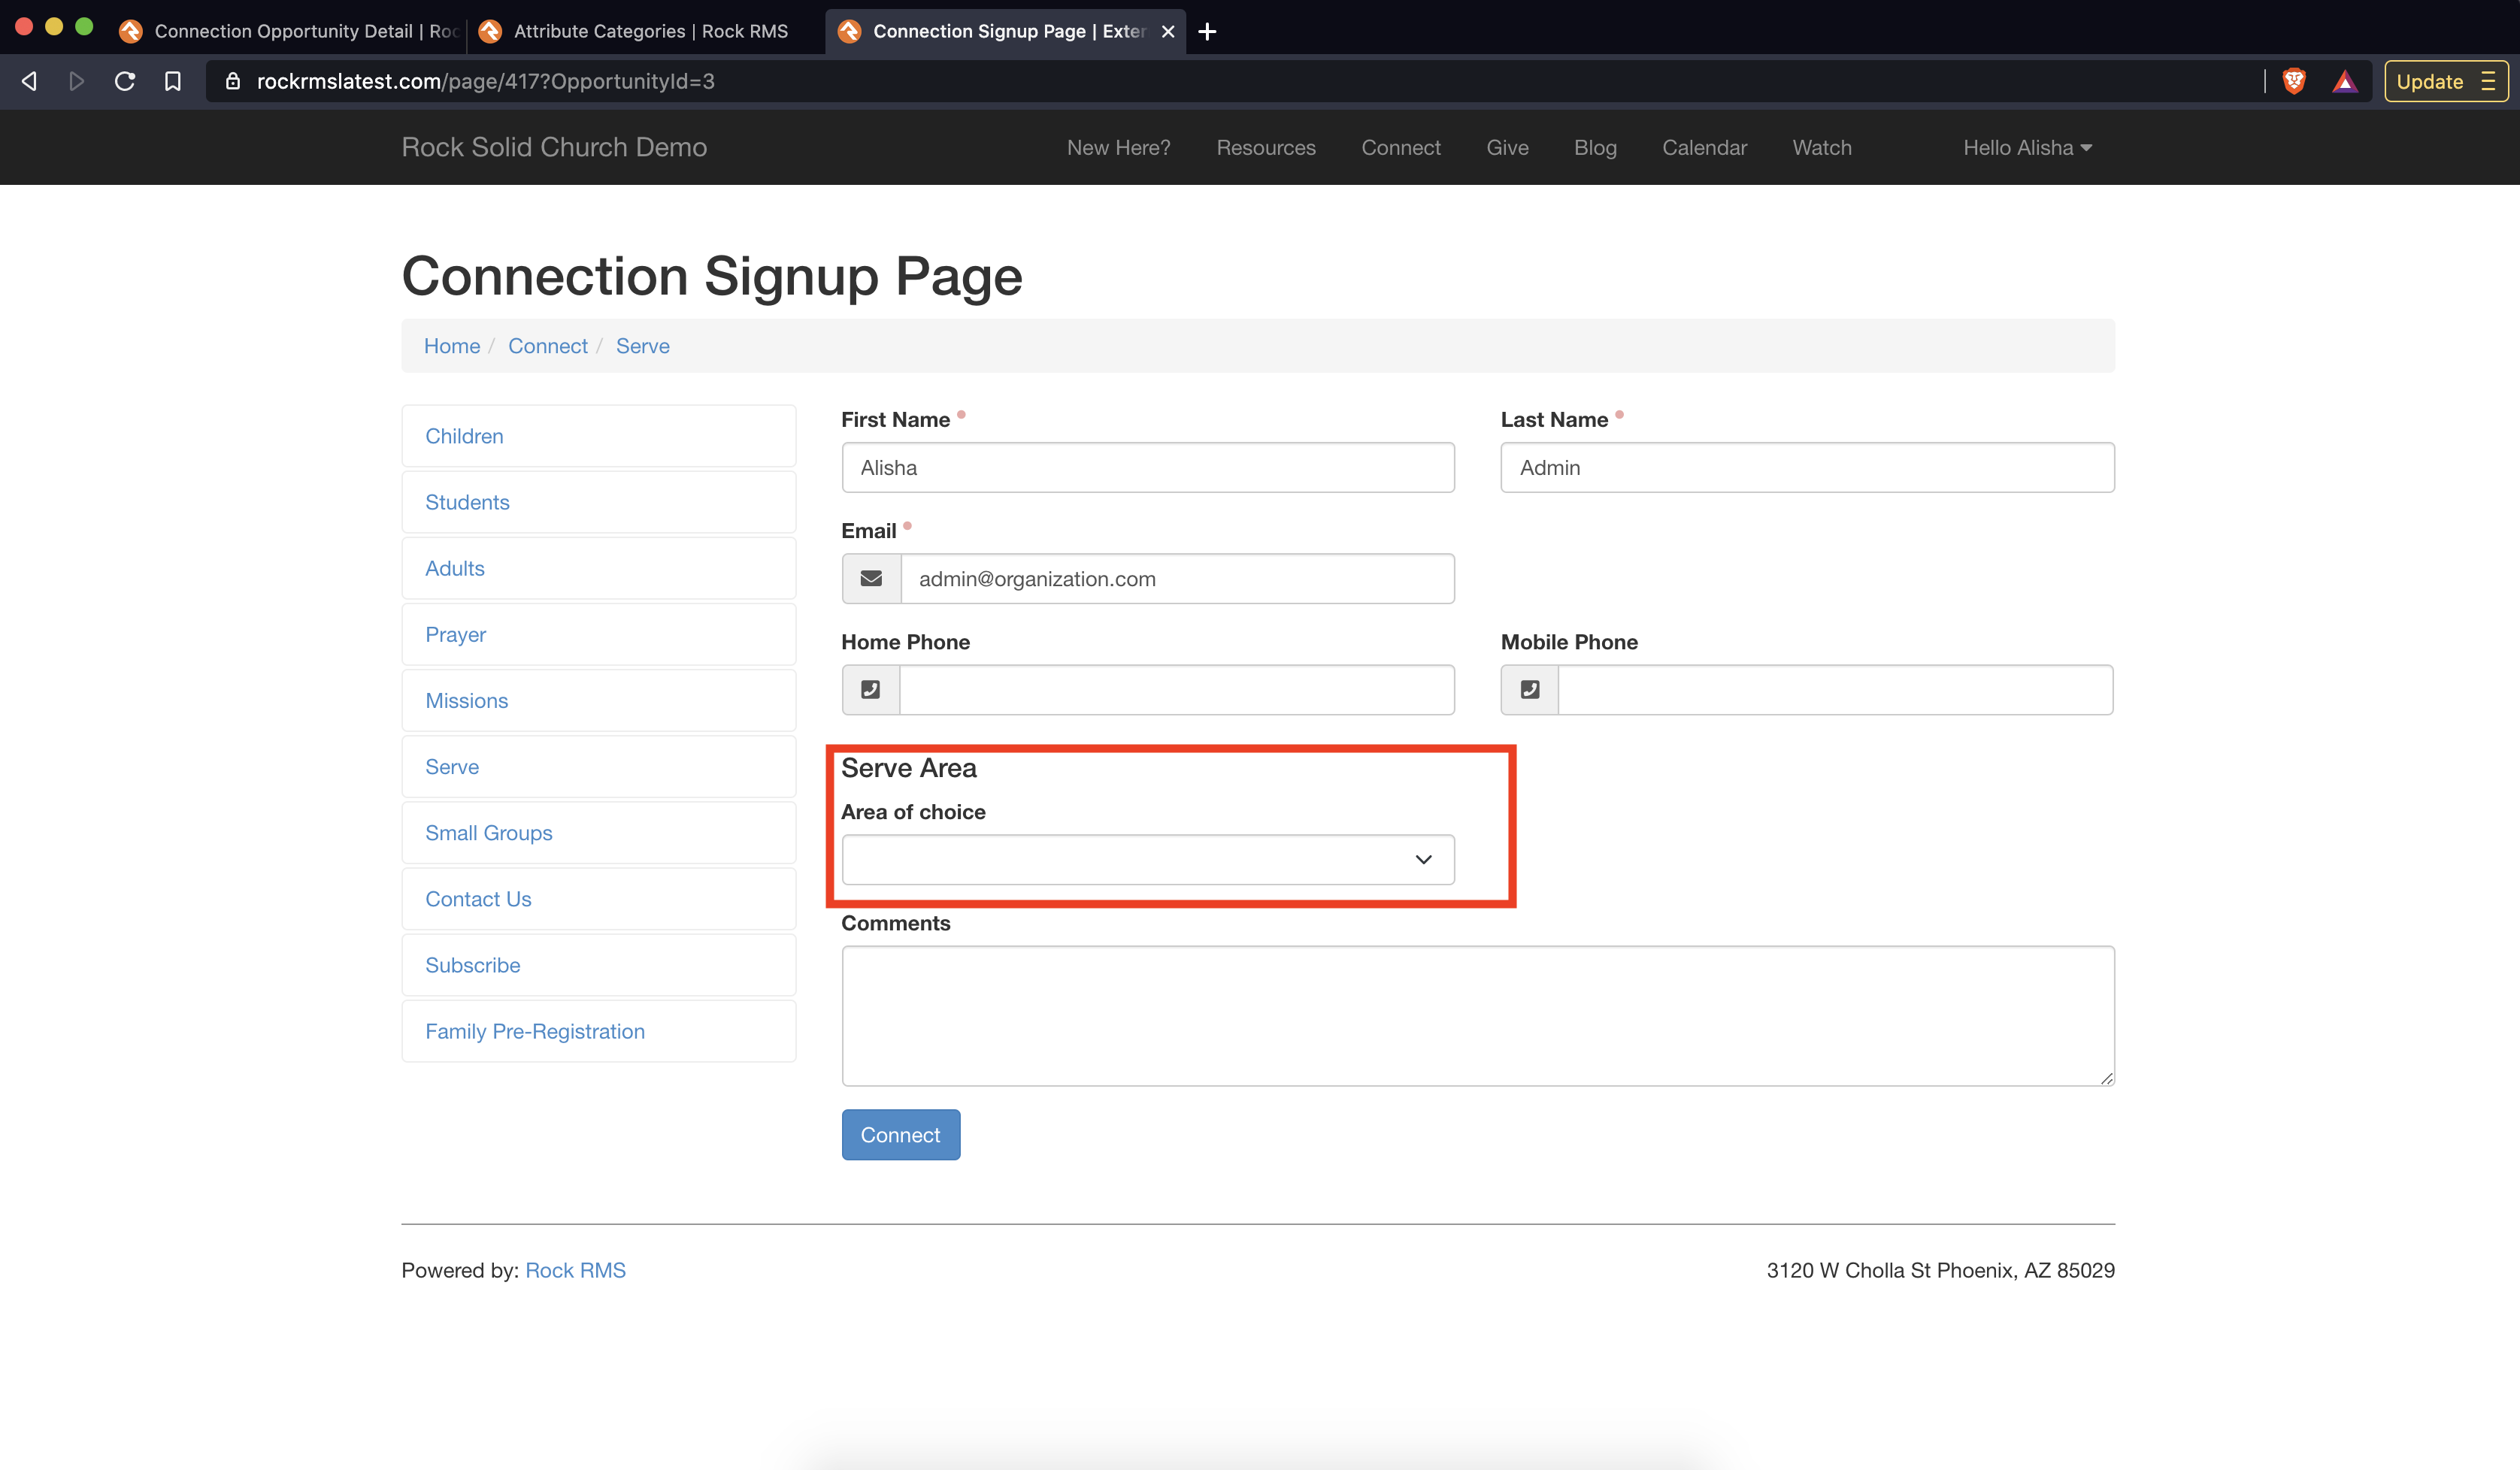This screenshot has height=1470, width=2520.
Task: Open Brave Shields lion icon
Action: click(x=2294, y=82)
